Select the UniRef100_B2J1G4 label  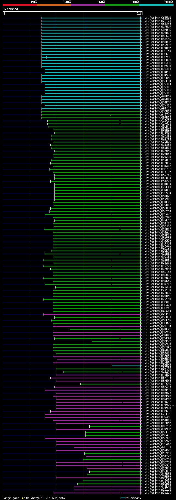(158, 326)
